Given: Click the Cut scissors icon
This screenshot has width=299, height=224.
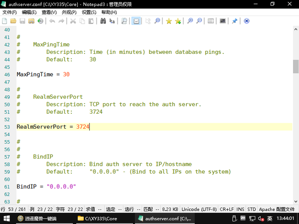Looking at the screenshot, I should pos(73,21).
